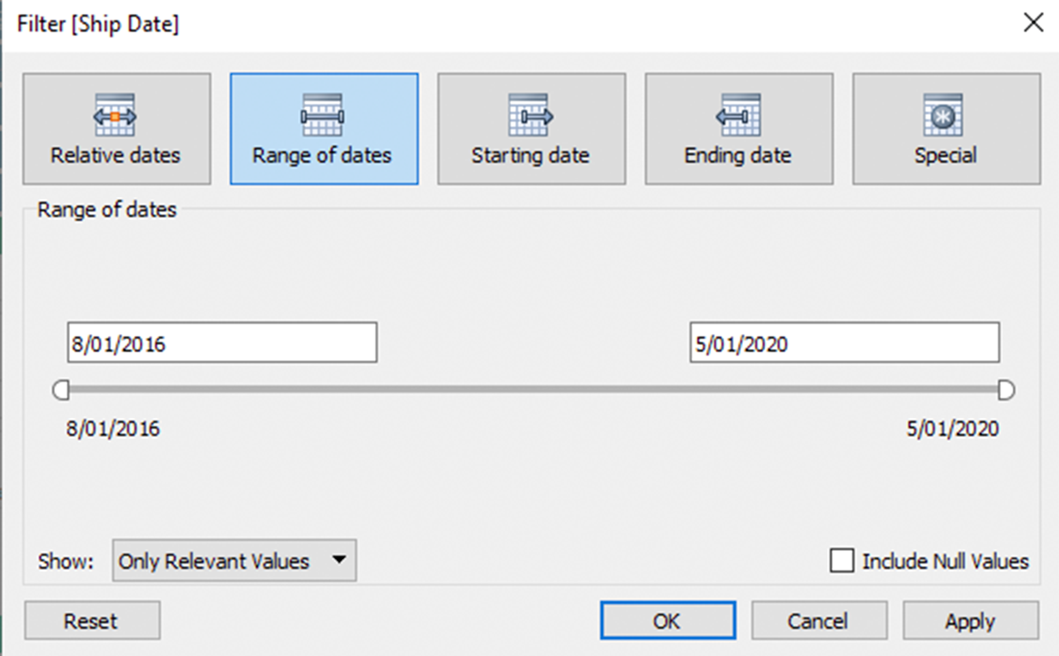Apply the date filter changes
The image size is (1059, 656).
(x=970, y=621)
